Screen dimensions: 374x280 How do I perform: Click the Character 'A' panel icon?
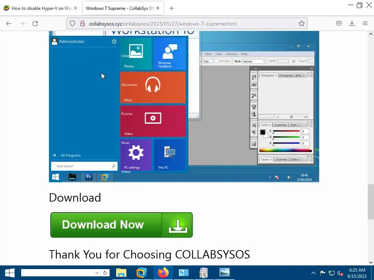pos(254,125)
